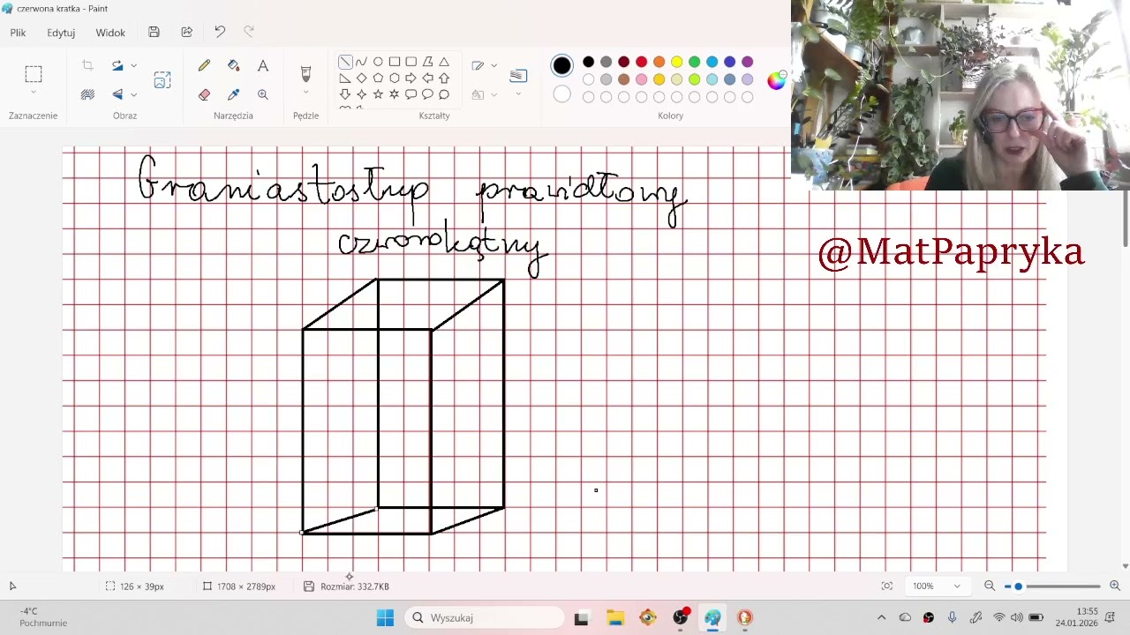Click the zoom slider handle

coord(1018,586)
